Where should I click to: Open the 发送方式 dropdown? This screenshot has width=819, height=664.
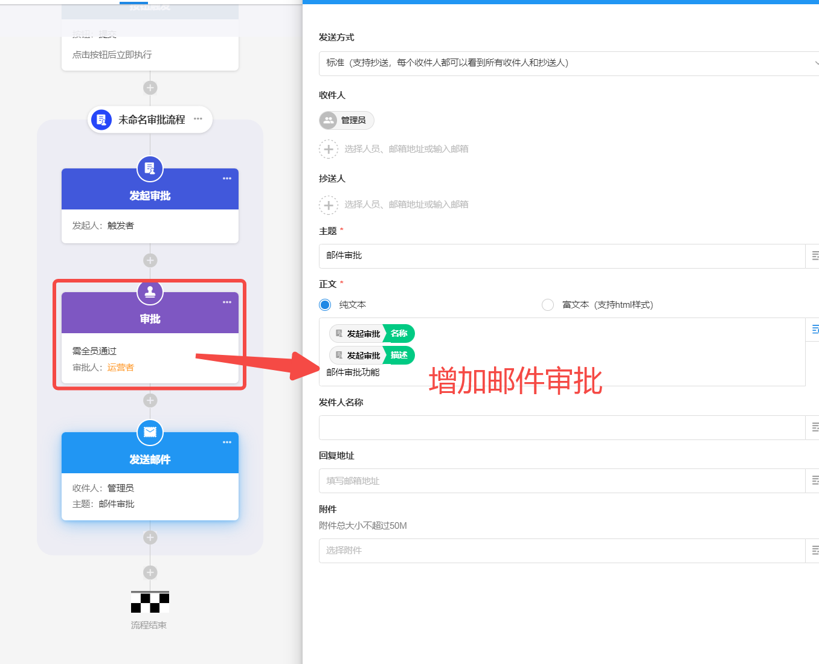pyautogui.click(x=569, y=63)
